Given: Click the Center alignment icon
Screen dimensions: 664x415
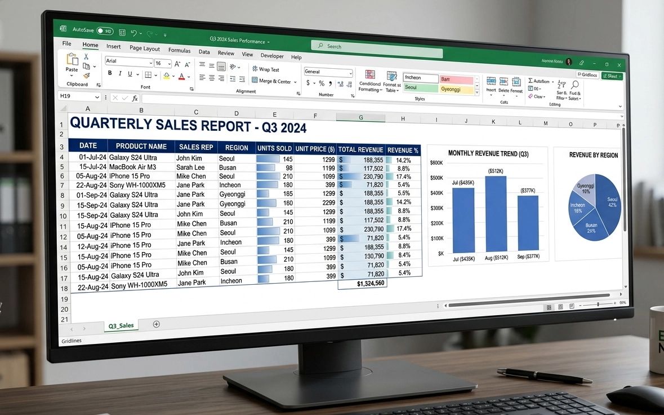Looking at the screenshot, I should pyautogui.click(x=211, y=78).
